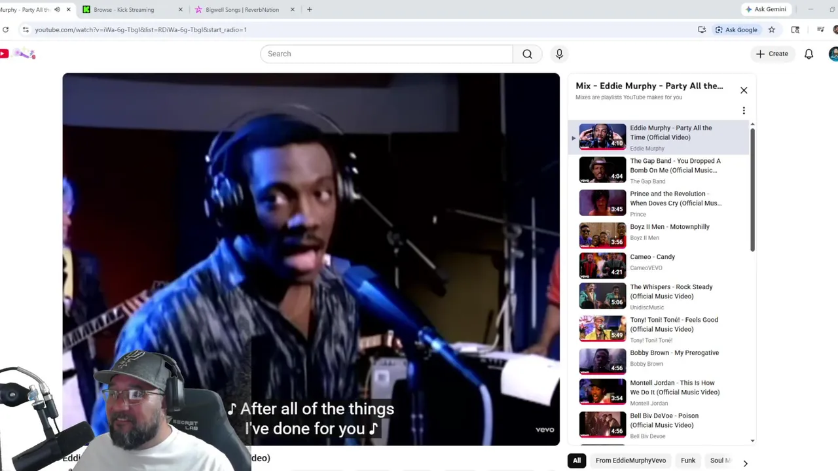The image size is (838, 471).
Task: Open a new browser tab
Action: [309, 10]
